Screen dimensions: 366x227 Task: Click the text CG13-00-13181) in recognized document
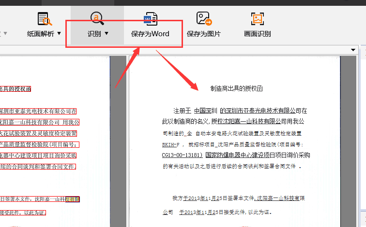(x=182, y=155)
